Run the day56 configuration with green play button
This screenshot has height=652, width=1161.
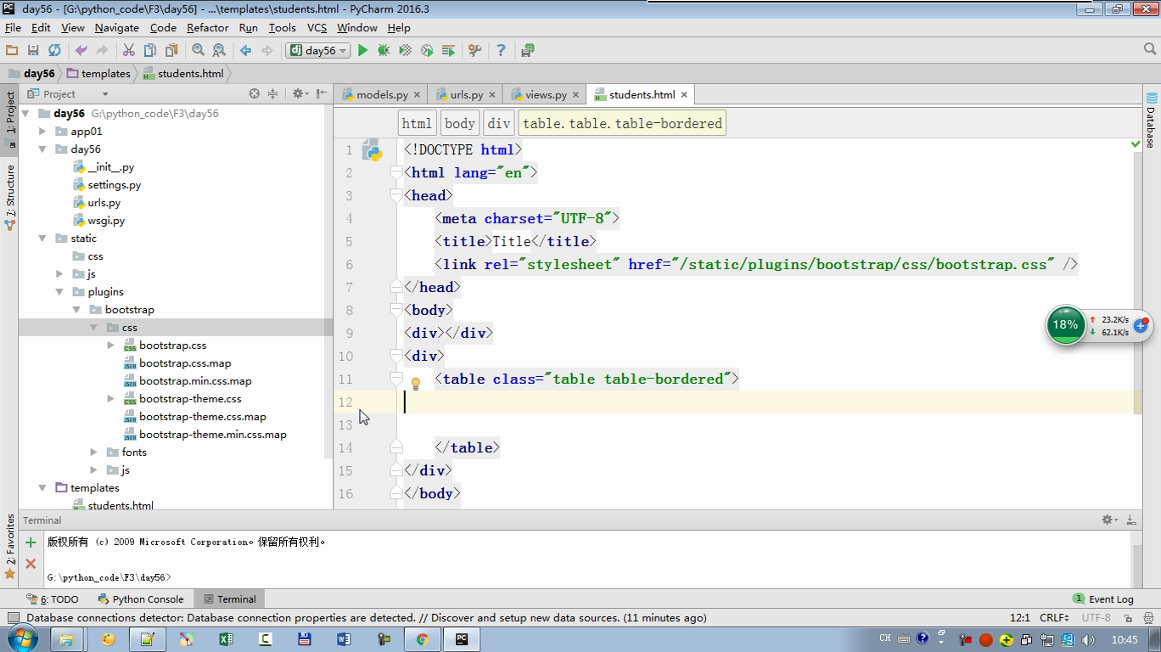362,51
